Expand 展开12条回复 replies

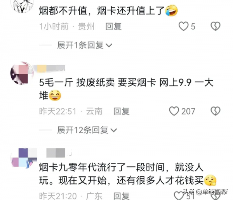pos(87,130)
